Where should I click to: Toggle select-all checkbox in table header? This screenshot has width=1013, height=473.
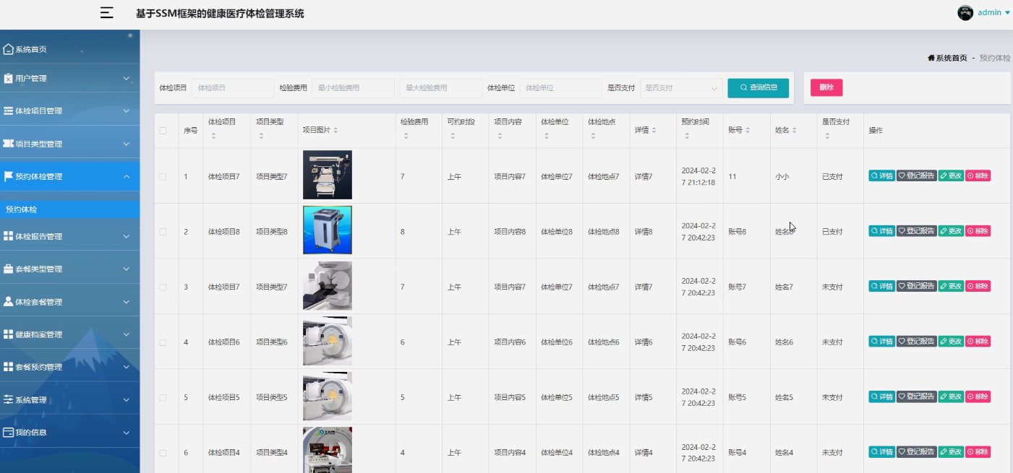click(163, 131)
